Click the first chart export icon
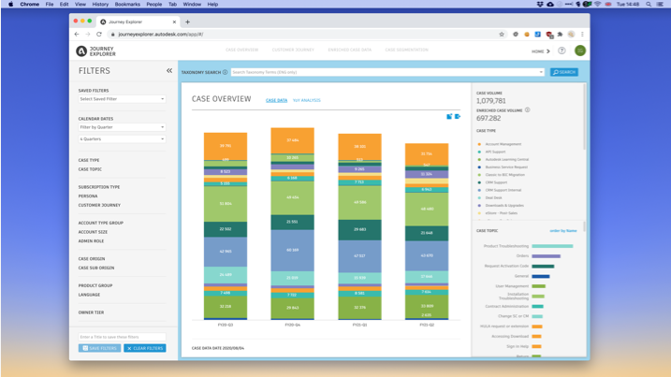The width and height of the screenshot is (671, 377). tap(449, 116)
